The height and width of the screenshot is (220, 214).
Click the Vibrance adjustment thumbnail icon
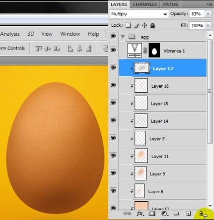tap(135, 50)
